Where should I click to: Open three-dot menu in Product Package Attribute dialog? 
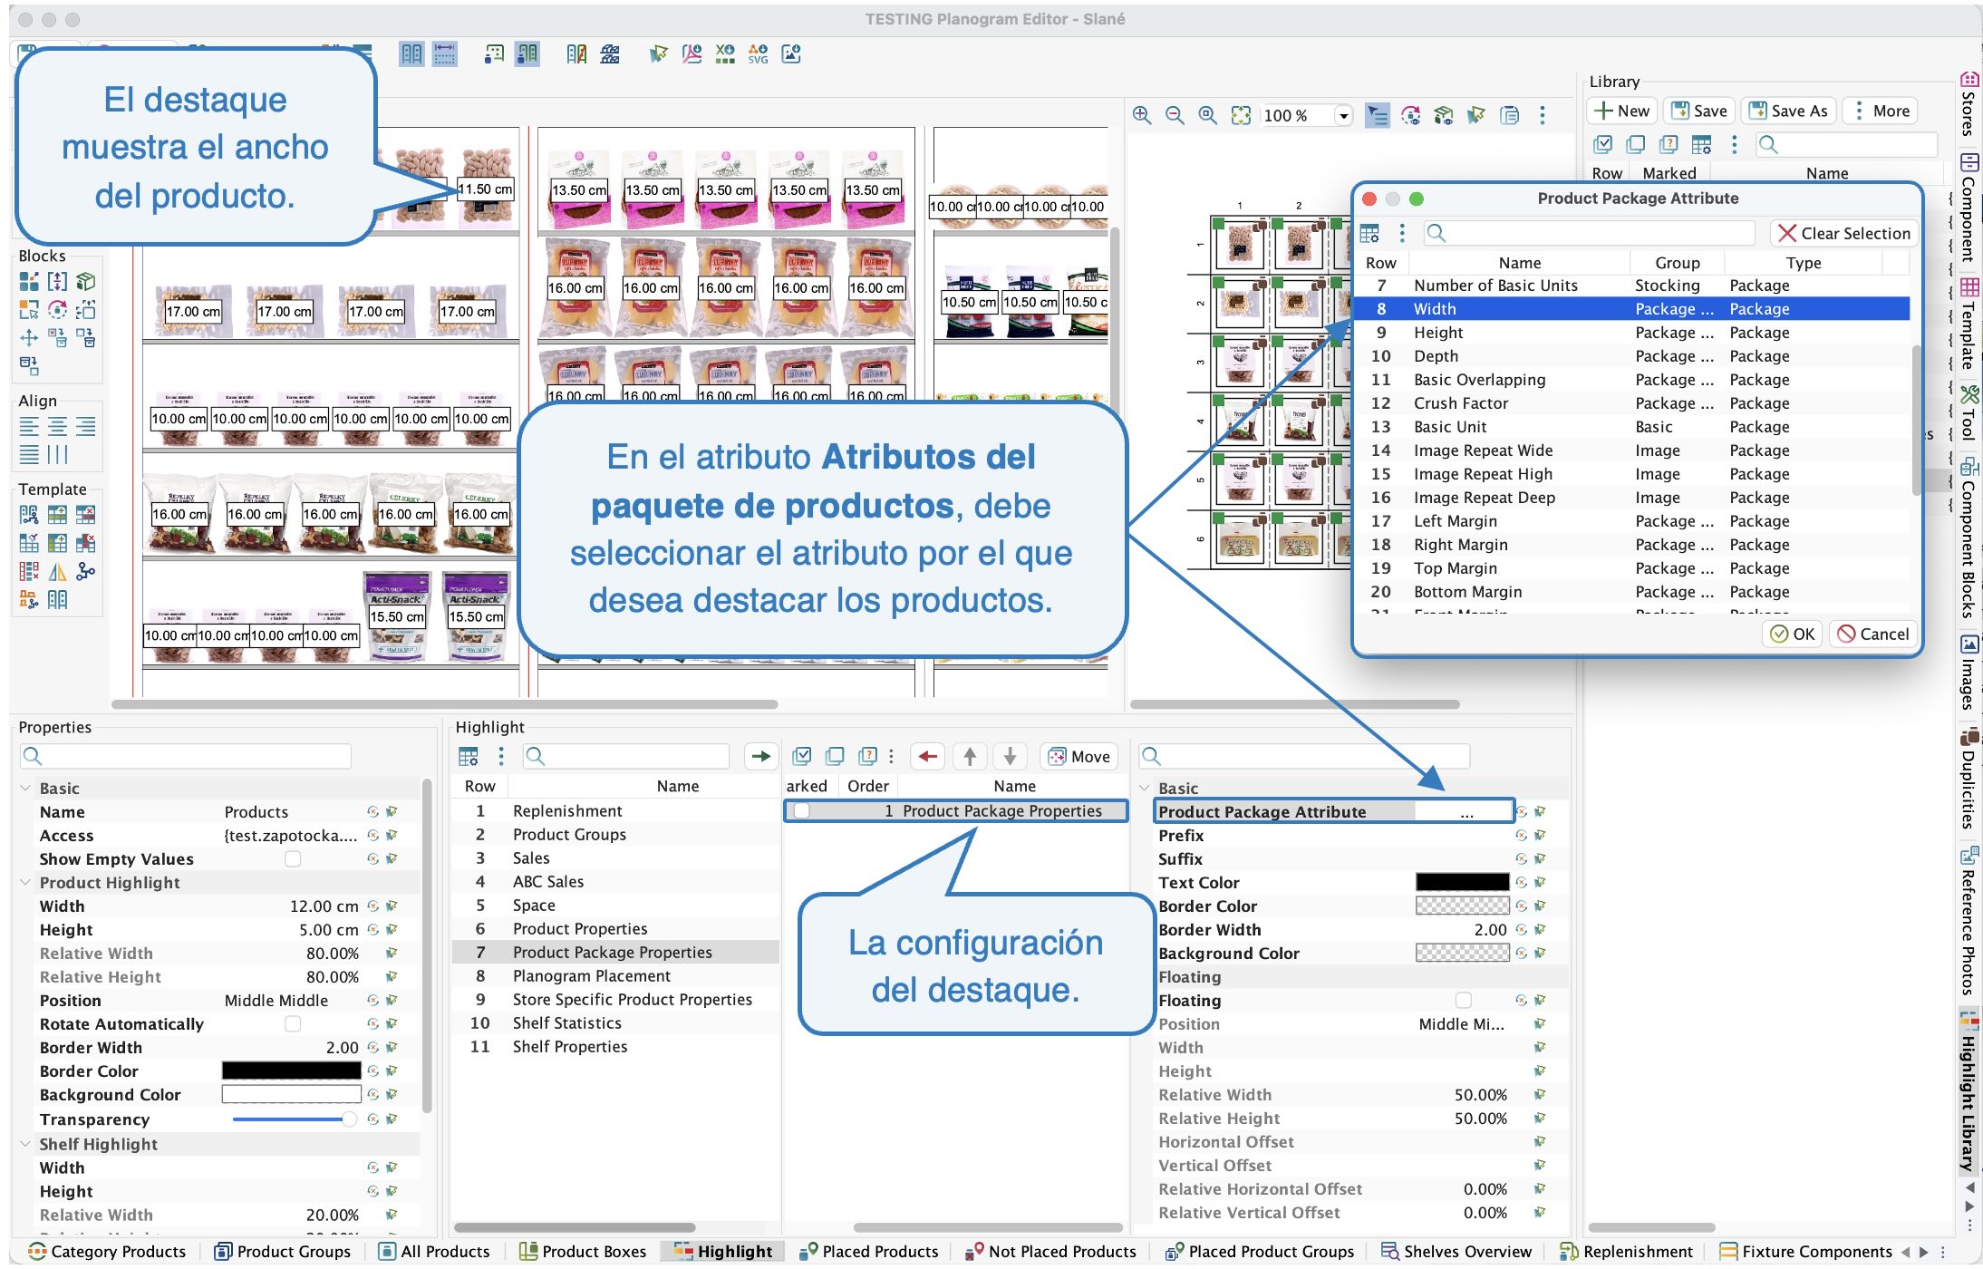coord(1402,234)
